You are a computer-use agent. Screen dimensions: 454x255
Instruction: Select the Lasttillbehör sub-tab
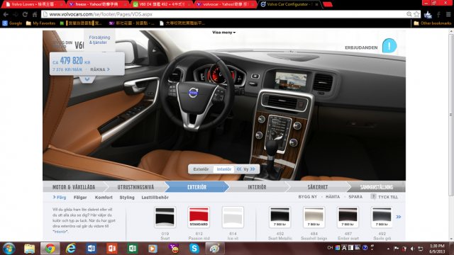pyautogui.click(x=155, y=197)
